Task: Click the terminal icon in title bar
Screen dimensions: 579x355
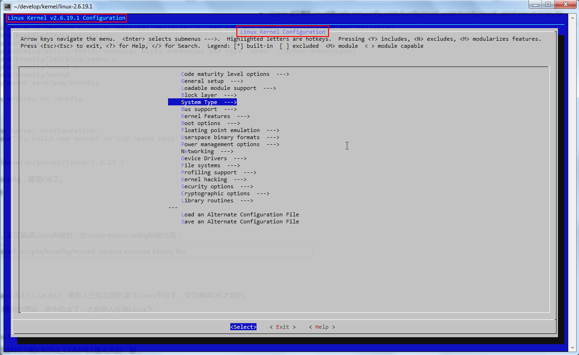Action: (x=7, y=7)
